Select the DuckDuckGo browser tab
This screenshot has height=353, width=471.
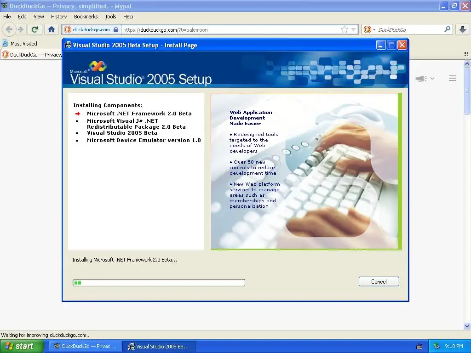point(31,55)
